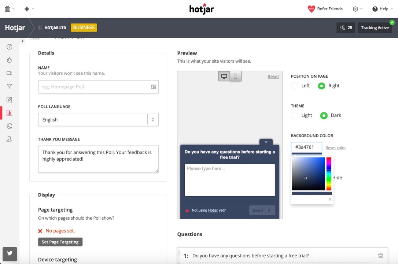Viewport: 398px width, 264px height.
Task: Click the contact card icon in Name field
Action: click(x=154, y=87)
